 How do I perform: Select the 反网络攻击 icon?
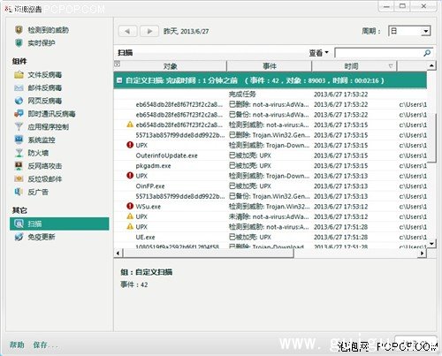(x=19, y=166)
